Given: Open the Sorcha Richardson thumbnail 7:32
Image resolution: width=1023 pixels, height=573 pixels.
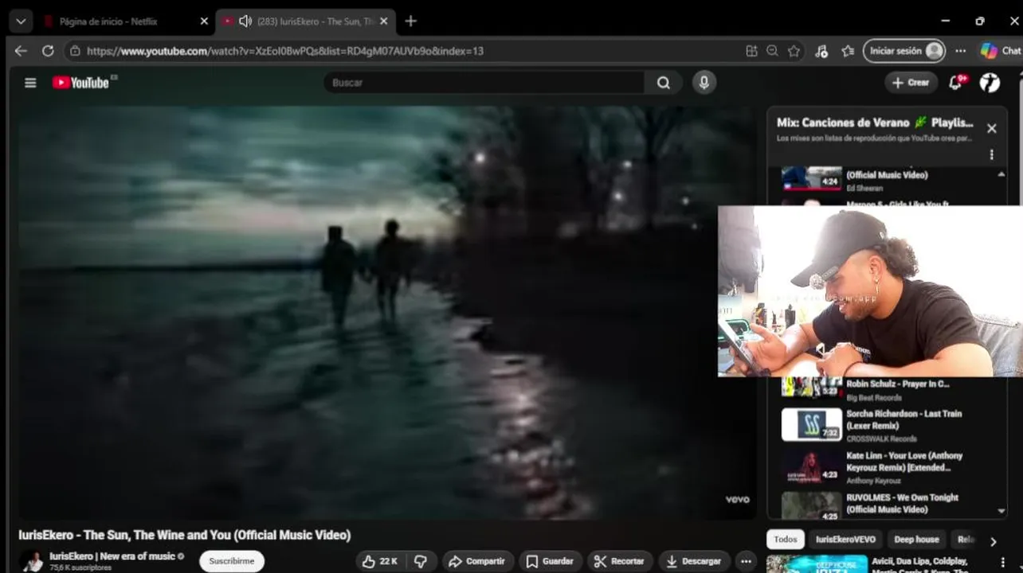Looking at the screenshot, I should tap(811, 424).
